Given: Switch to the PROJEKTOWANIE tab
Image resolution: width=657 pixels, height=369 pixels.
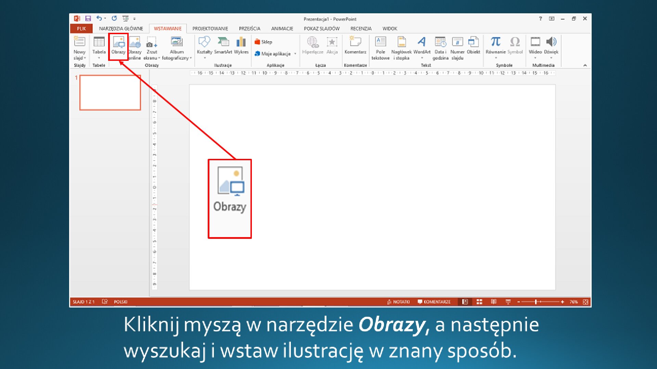Looking at the screenshot, I should 210,29.
